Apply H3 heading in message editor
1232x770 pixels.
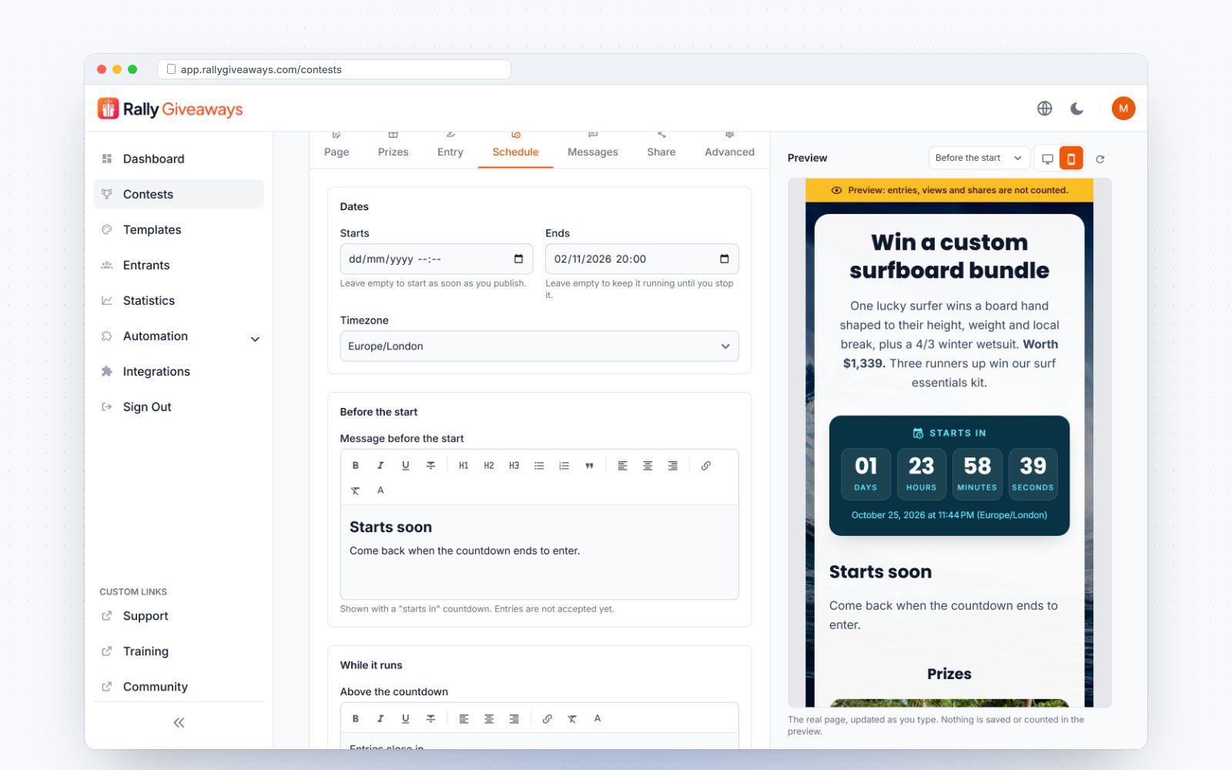click(x=514, y=466)
